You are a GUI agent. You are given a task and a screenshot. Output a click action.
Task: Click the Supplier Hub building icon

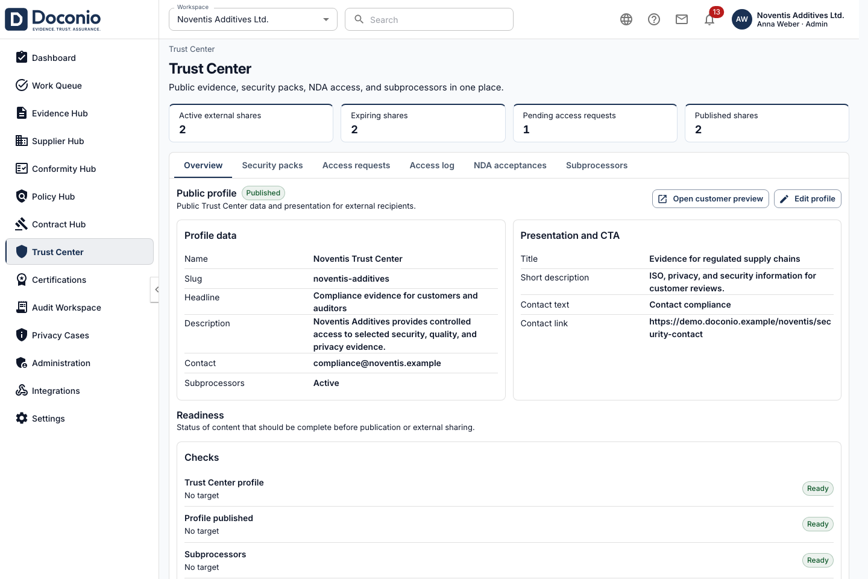click(x=22, y=141)
